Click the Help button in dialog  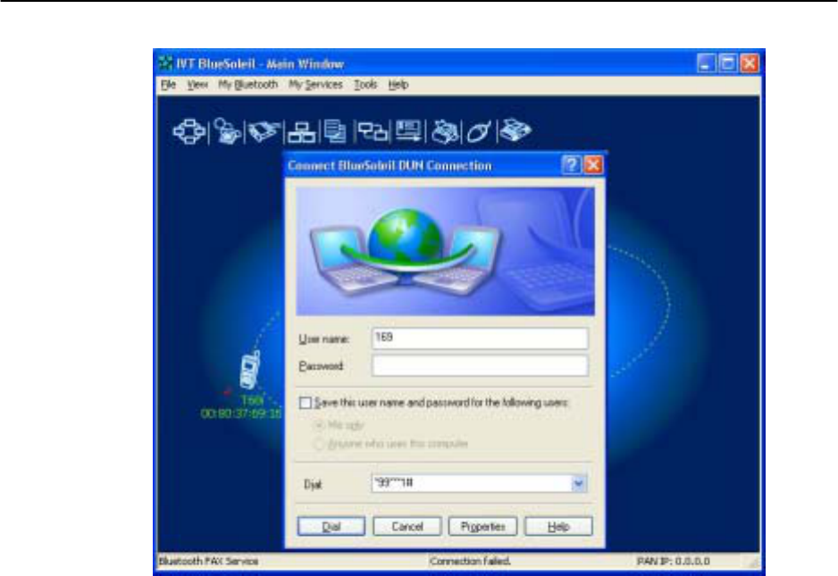pyautogui.click(x=558, y=526)
